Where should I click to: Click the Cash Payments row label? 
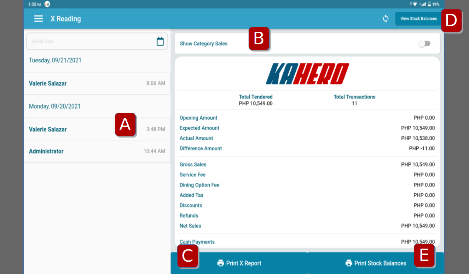coord(197,242)
